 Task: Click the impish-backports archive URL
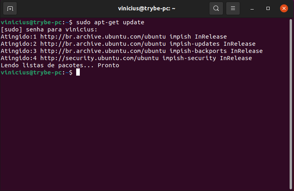[x=103, y=51]
